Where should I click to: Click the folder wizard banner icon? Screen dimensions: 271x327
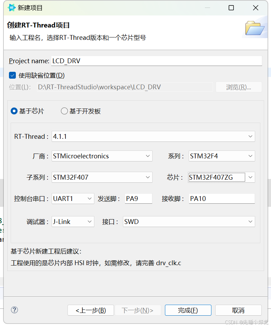pos(255,28)
